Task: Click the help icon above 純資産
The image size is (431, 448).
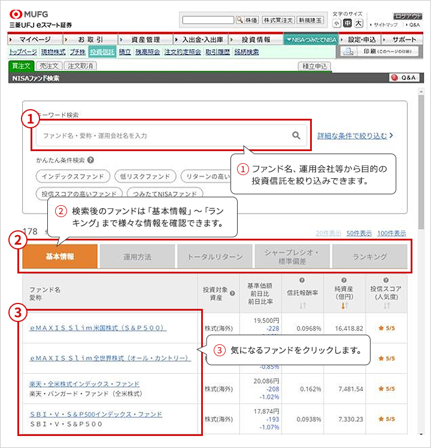Action: (344, 280)
